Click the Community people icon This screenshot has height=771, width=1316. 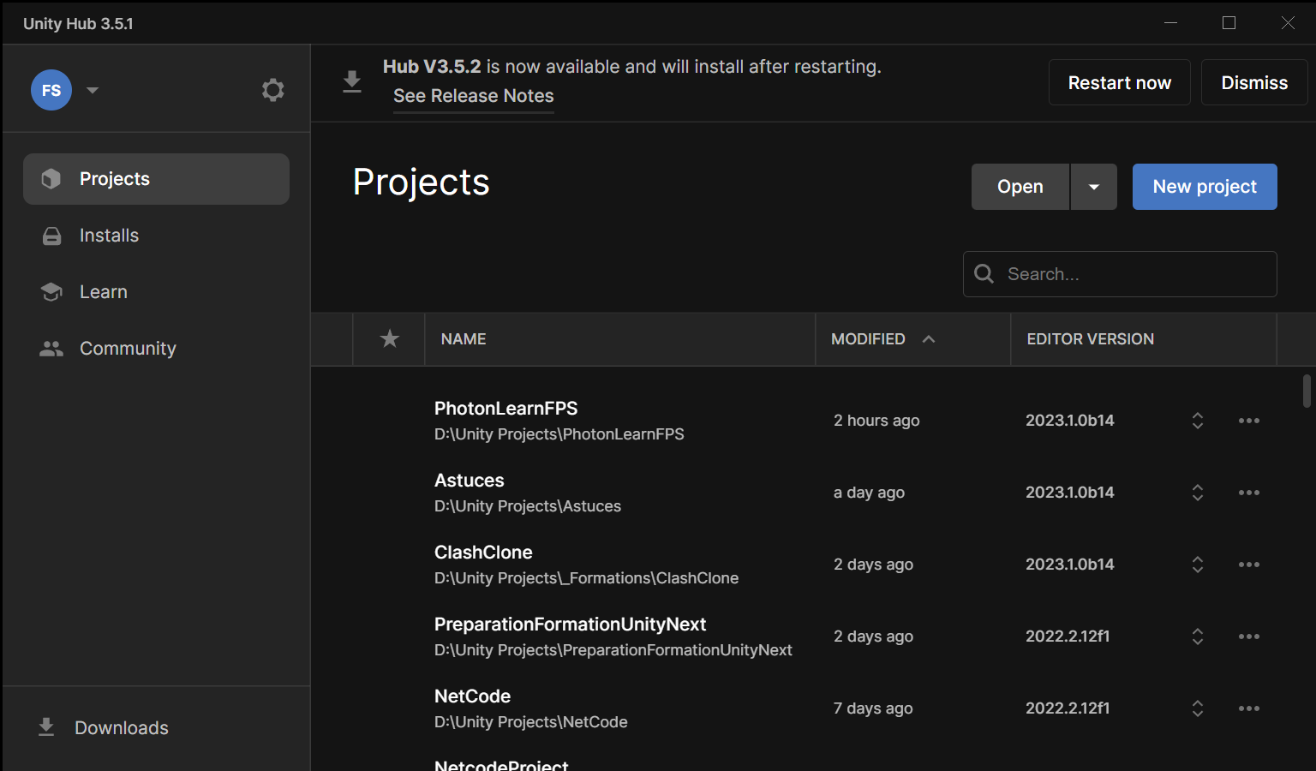(51, 349)
